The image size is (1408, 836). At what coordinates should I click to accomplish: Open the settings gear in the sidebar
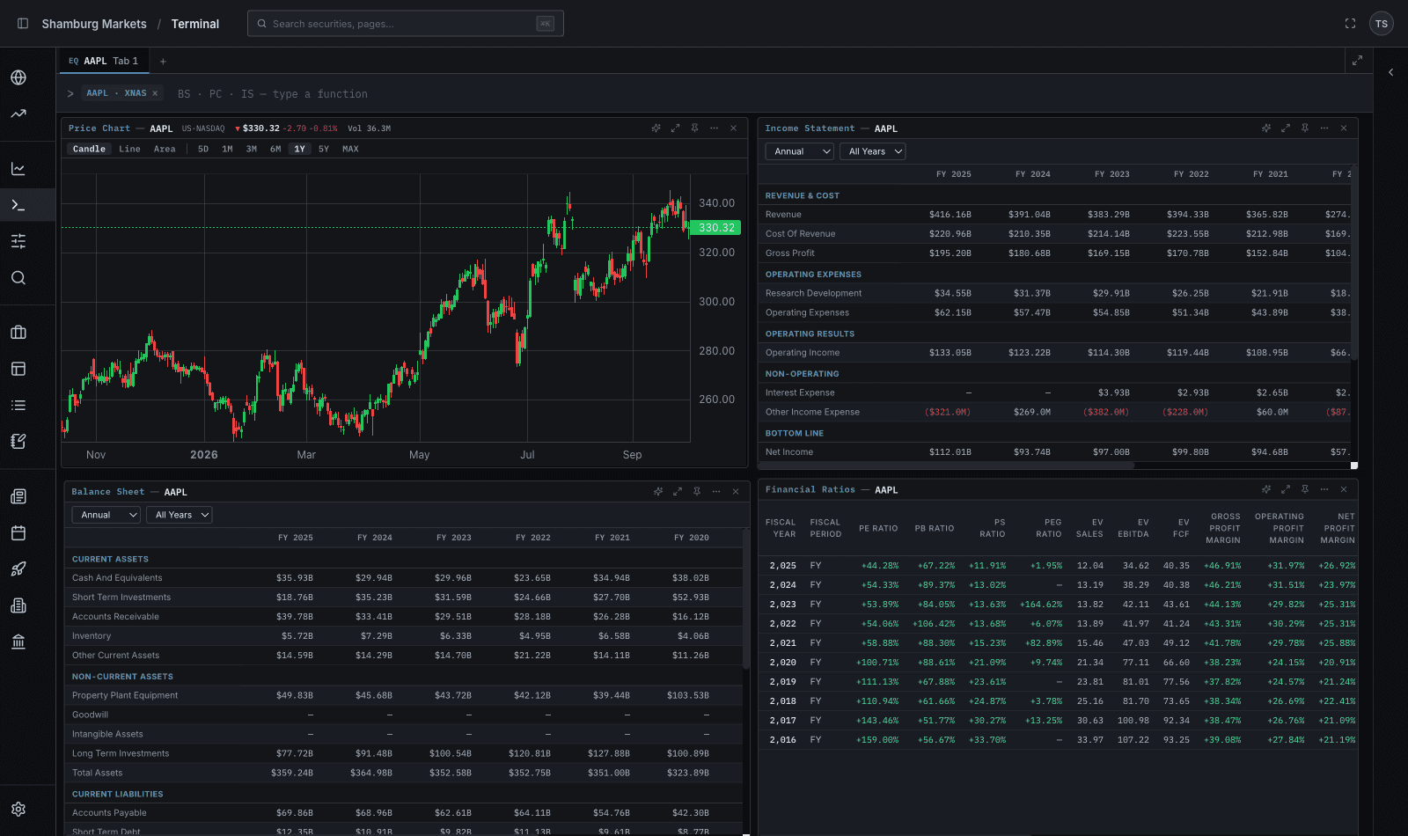[x=18, y=810]
